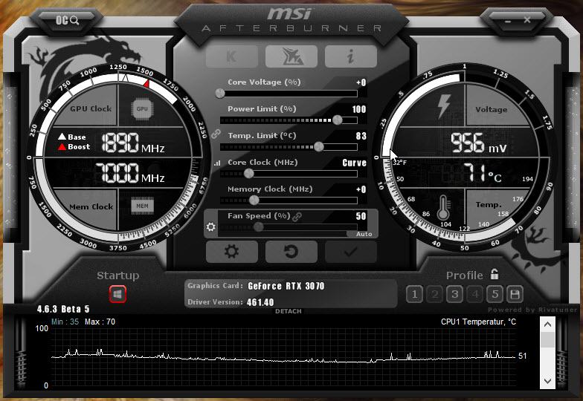Click the Fan Speed 50 value field
The image size is (583, 401).
click(361, 216)
